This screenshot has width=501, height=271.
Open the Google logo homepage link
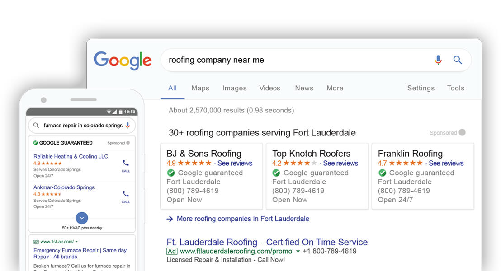(123, 61)
